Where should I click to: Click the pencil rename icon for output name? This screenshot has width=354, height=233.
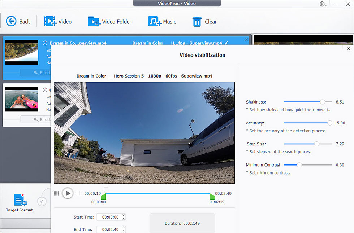pyautogui.click(x=226, y=43)
